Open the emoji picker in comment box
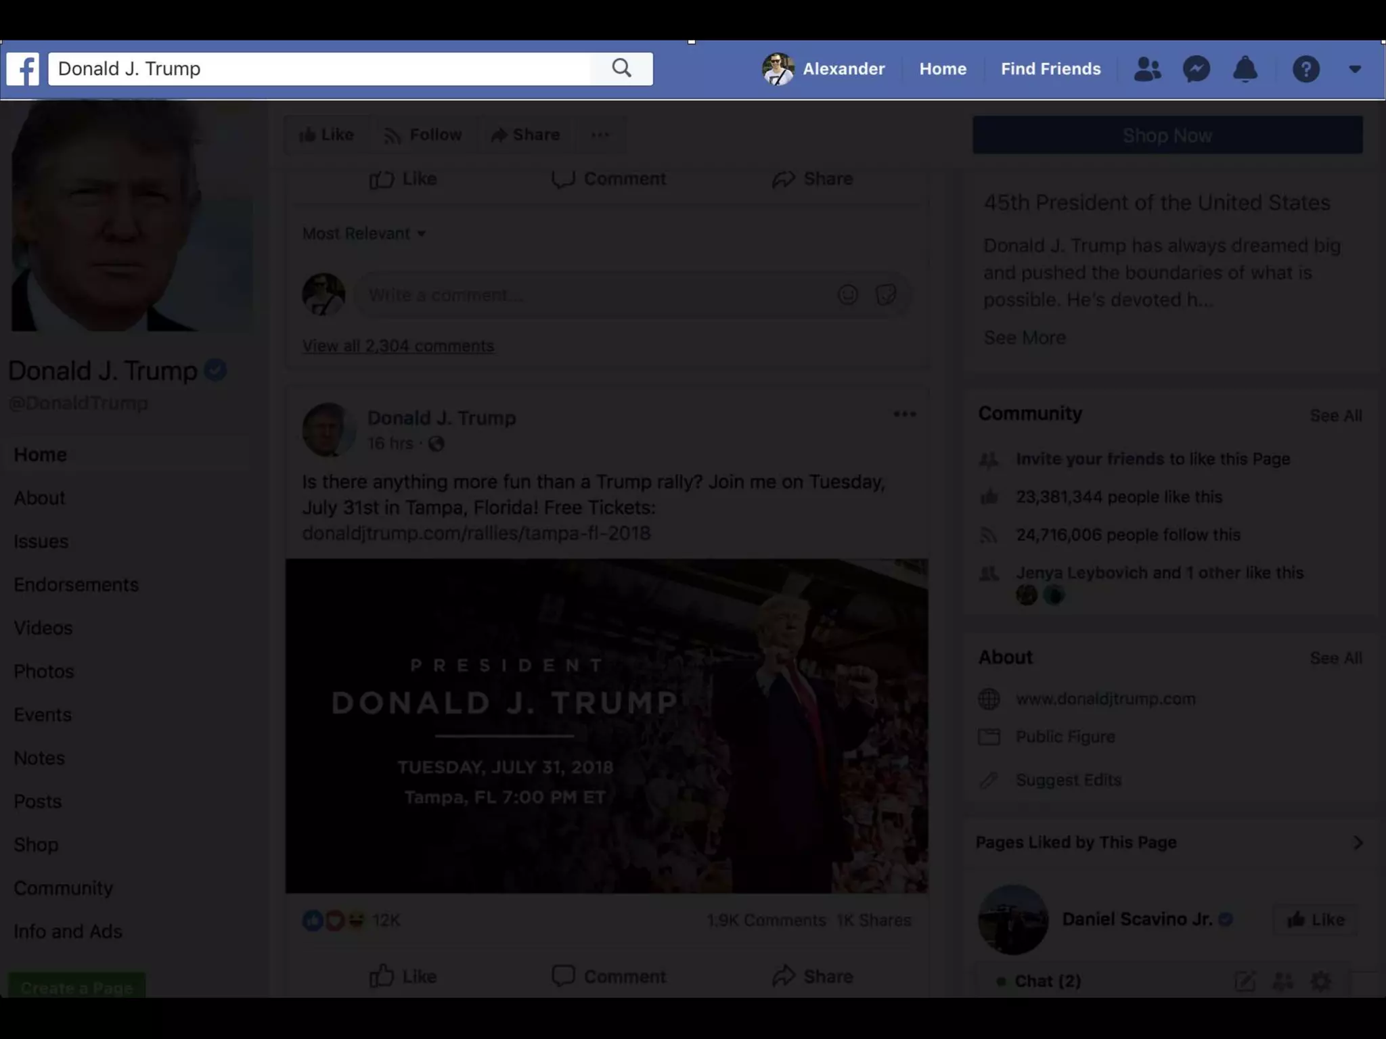This screenshot has width=1386, height=1039. 848,295
